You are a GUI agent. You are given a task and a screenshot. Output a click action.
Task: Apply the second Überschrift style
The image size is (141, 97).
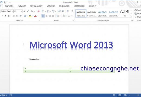coord(113,13)
